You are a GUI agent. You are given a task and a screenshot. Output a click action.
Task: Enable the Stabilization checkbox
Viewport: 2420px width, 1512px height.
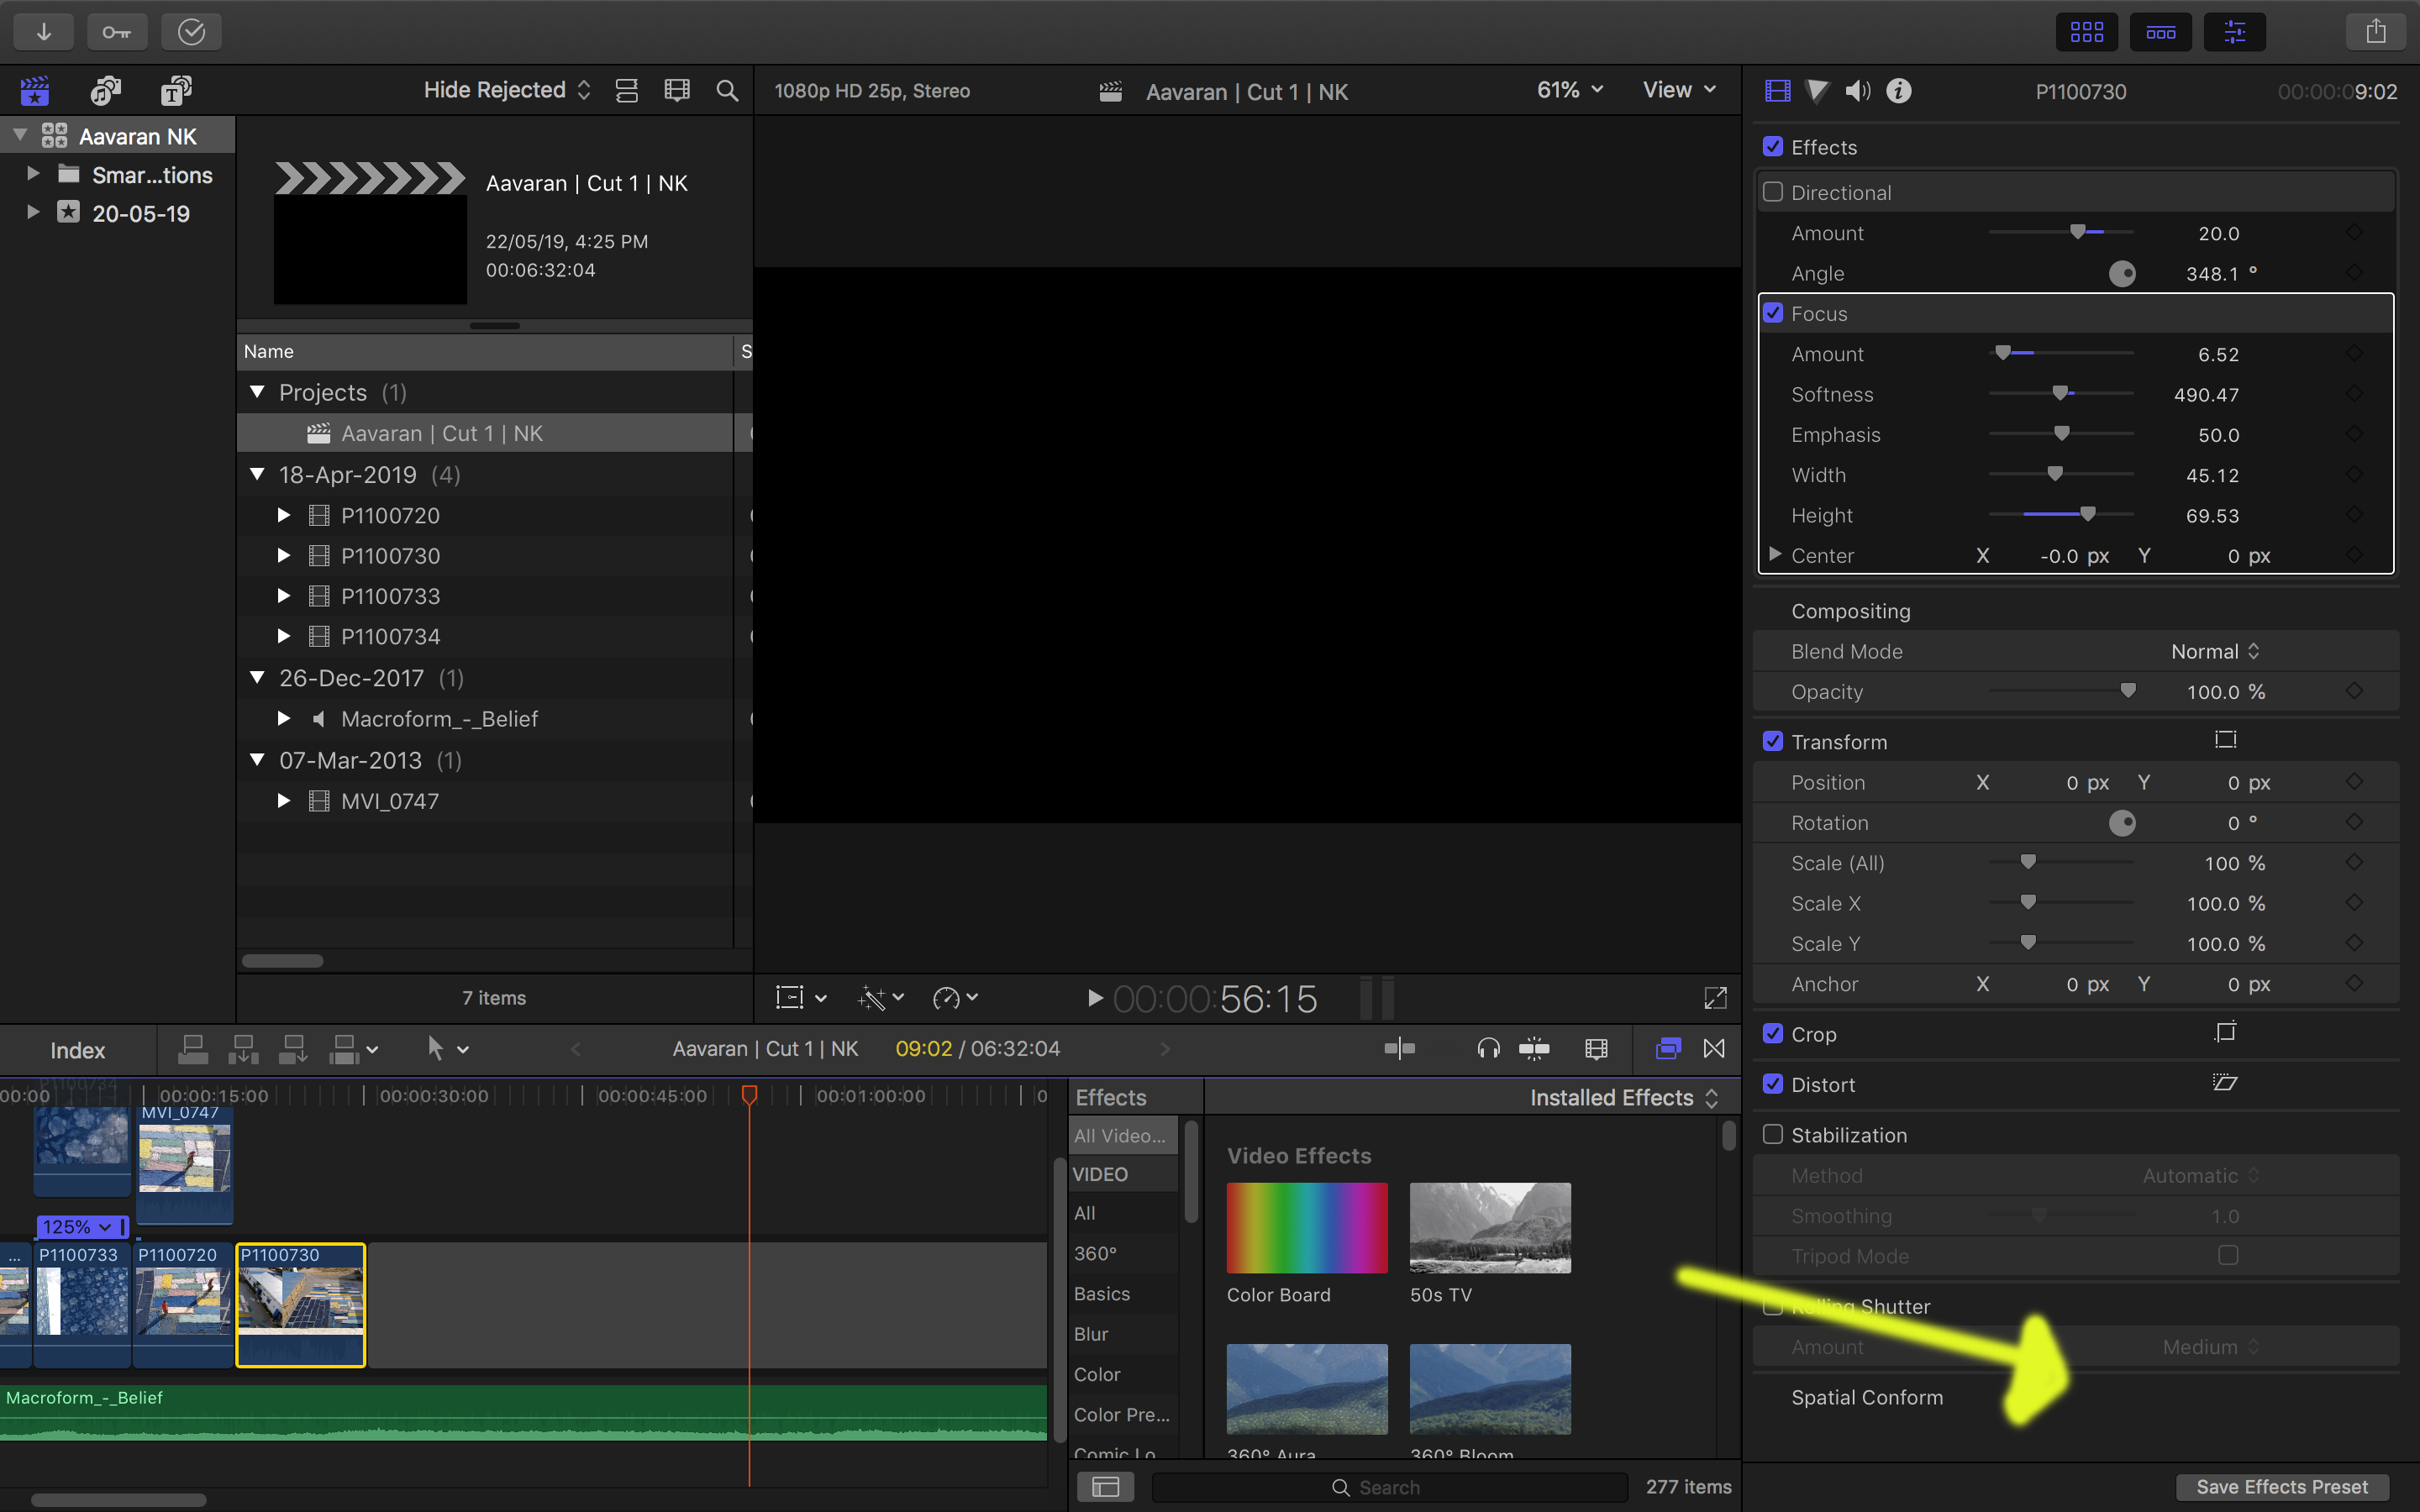[1773, 1134]
